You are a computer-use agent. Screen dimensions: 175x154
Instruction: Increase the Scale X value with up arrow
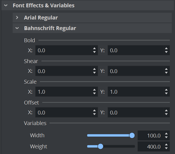(x=94, y=90)
